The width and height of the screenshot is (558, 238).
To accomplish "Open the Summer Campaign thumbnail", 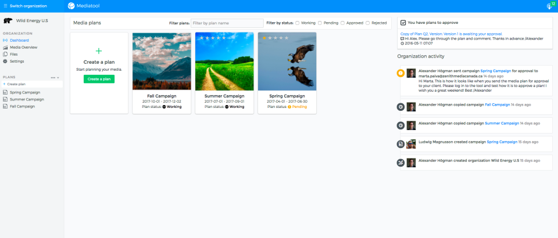I will 224,61.
